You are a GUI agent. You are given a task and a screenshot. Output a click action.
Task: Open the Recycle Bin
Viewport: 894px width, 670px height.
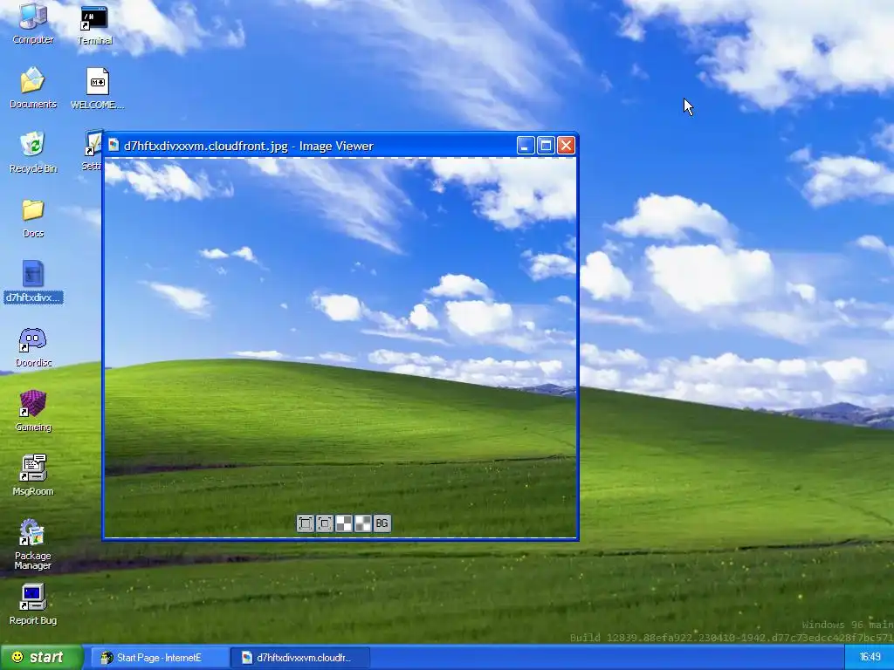[x=33, y=152]
